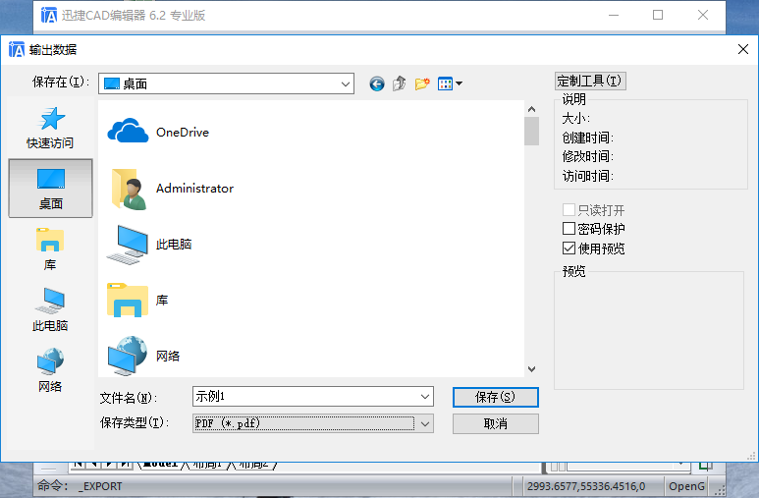Go up one folder level icon
The height and width of the screenshot is (498, 759).
click(400, 83)
